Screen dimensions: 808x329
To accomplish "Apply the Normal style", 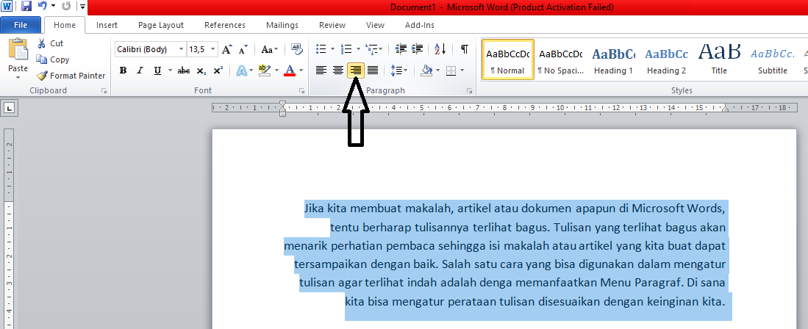I will point(507,59).
